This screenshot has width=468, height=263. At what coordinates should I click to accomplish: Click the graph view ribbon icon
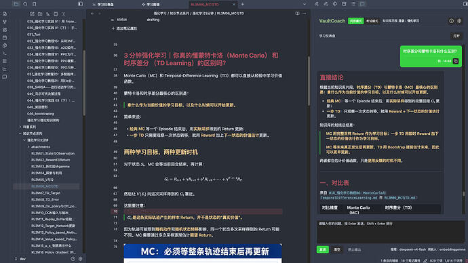[x=5, y=22]
